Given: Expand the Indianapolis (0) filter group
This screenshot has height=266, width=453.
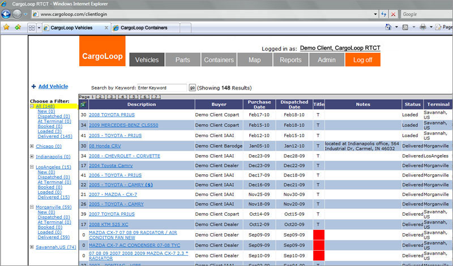Looking at the screenshot, I should pyautogui.click(x=32, y=156).
